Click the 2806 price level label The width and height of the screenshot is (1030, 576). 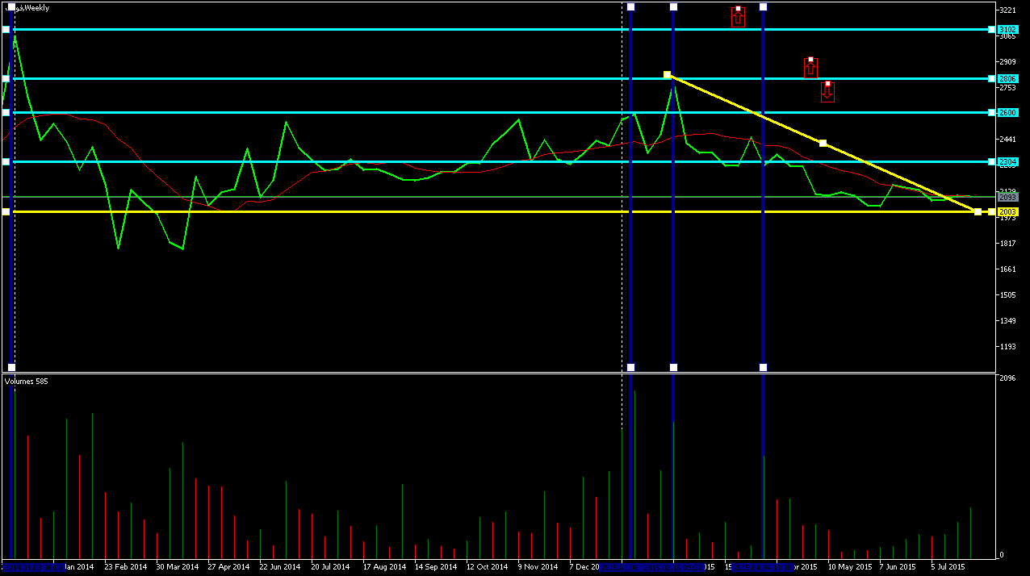tap(1007, 79)
